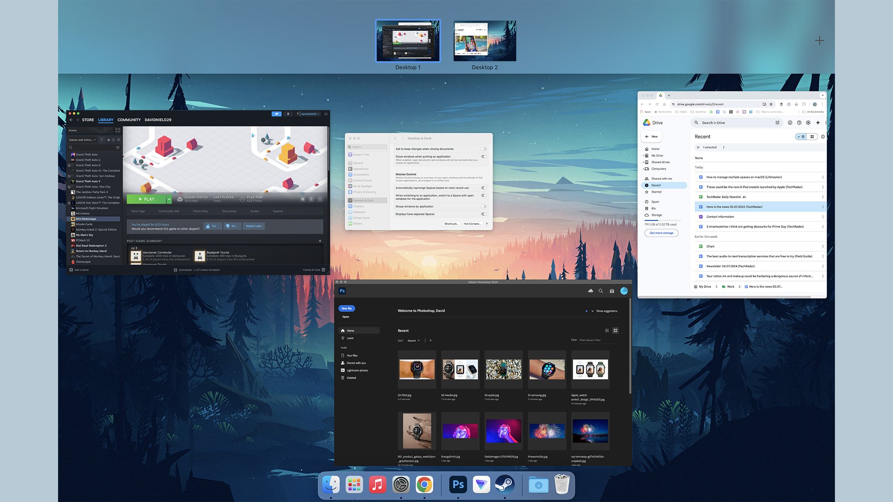Image resolution: width=893 pixels, height=502 pixels.
Task: Open the COMMUNITY menu in Steam
Action: (129, 120)
